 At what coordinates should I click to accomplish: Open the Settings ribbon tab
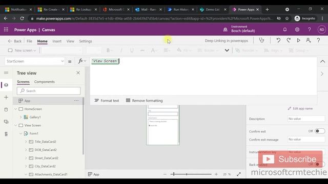(86, 41)
